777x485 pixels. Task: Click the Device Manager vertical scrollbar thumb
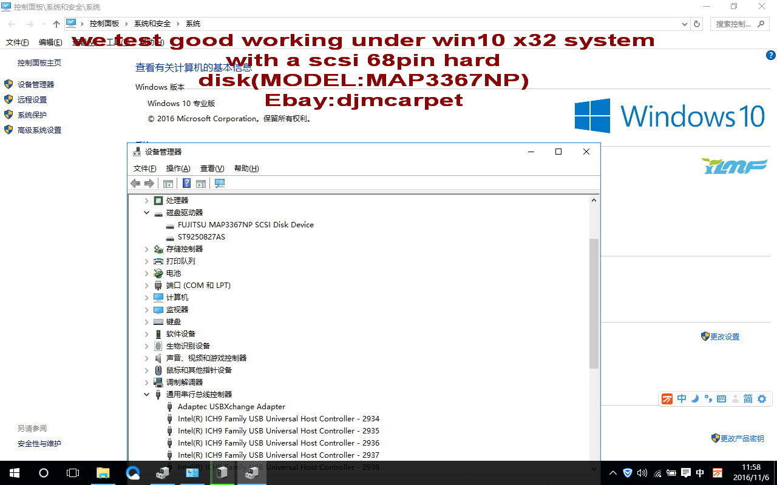point(594,303)
